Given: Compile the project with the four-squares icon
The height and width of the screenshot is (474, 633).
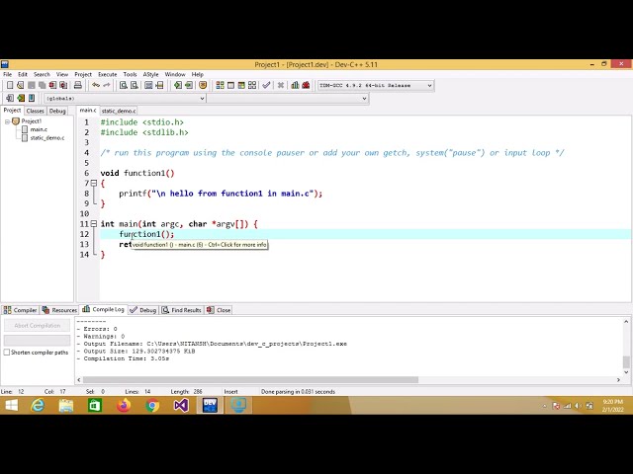Looking at the screenshot, I should 220,85.
